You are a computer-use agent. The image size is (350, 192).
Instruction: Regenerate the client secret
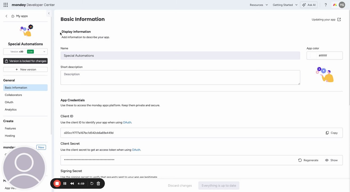[308, 160]
